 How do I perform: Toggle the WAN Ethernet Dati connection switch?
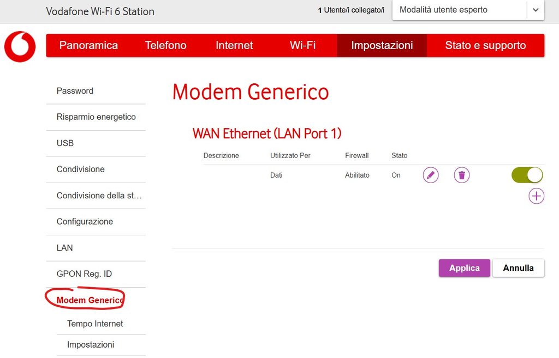point(527,175)
